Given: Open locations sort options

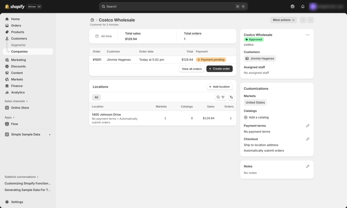Looking at the screenshot, I should tap(231, 97).
